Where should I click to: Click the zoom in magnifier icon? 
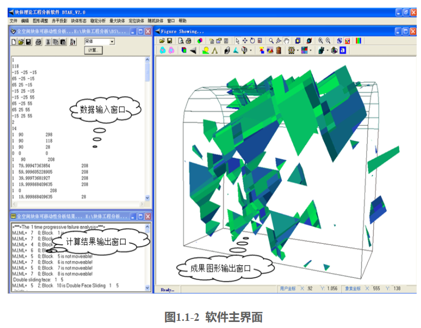[320, 41]
